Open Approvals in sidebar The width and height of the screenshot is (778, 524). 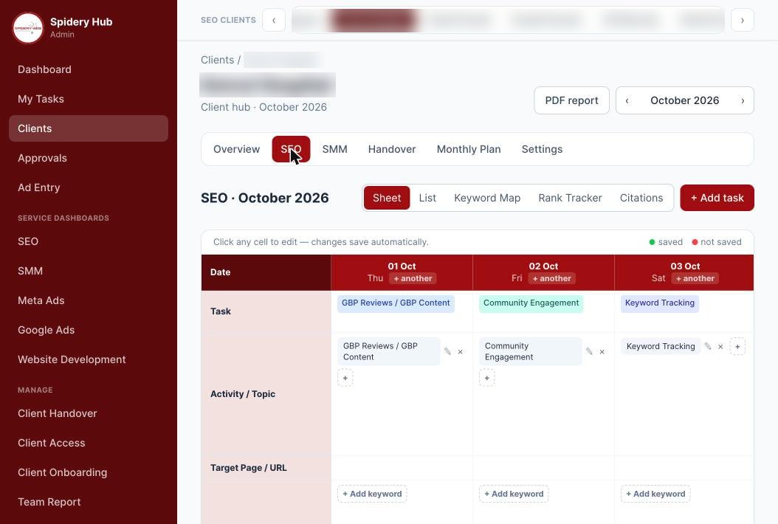click(x=89, y=158)
